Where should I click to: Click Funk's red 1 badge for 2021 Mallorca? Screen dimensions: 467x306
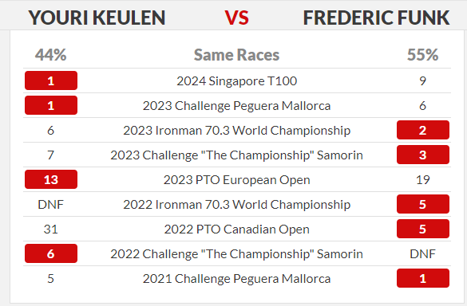click(x=423, y=278)
